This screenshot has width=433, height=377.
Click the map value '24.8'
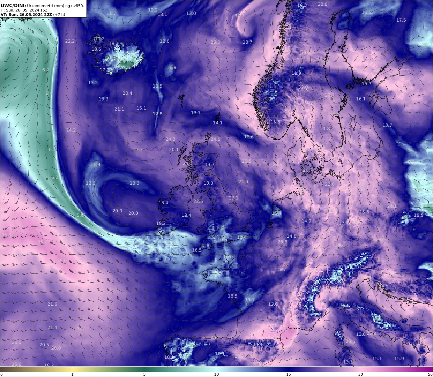pyautogui.click(x=215, y=139)
